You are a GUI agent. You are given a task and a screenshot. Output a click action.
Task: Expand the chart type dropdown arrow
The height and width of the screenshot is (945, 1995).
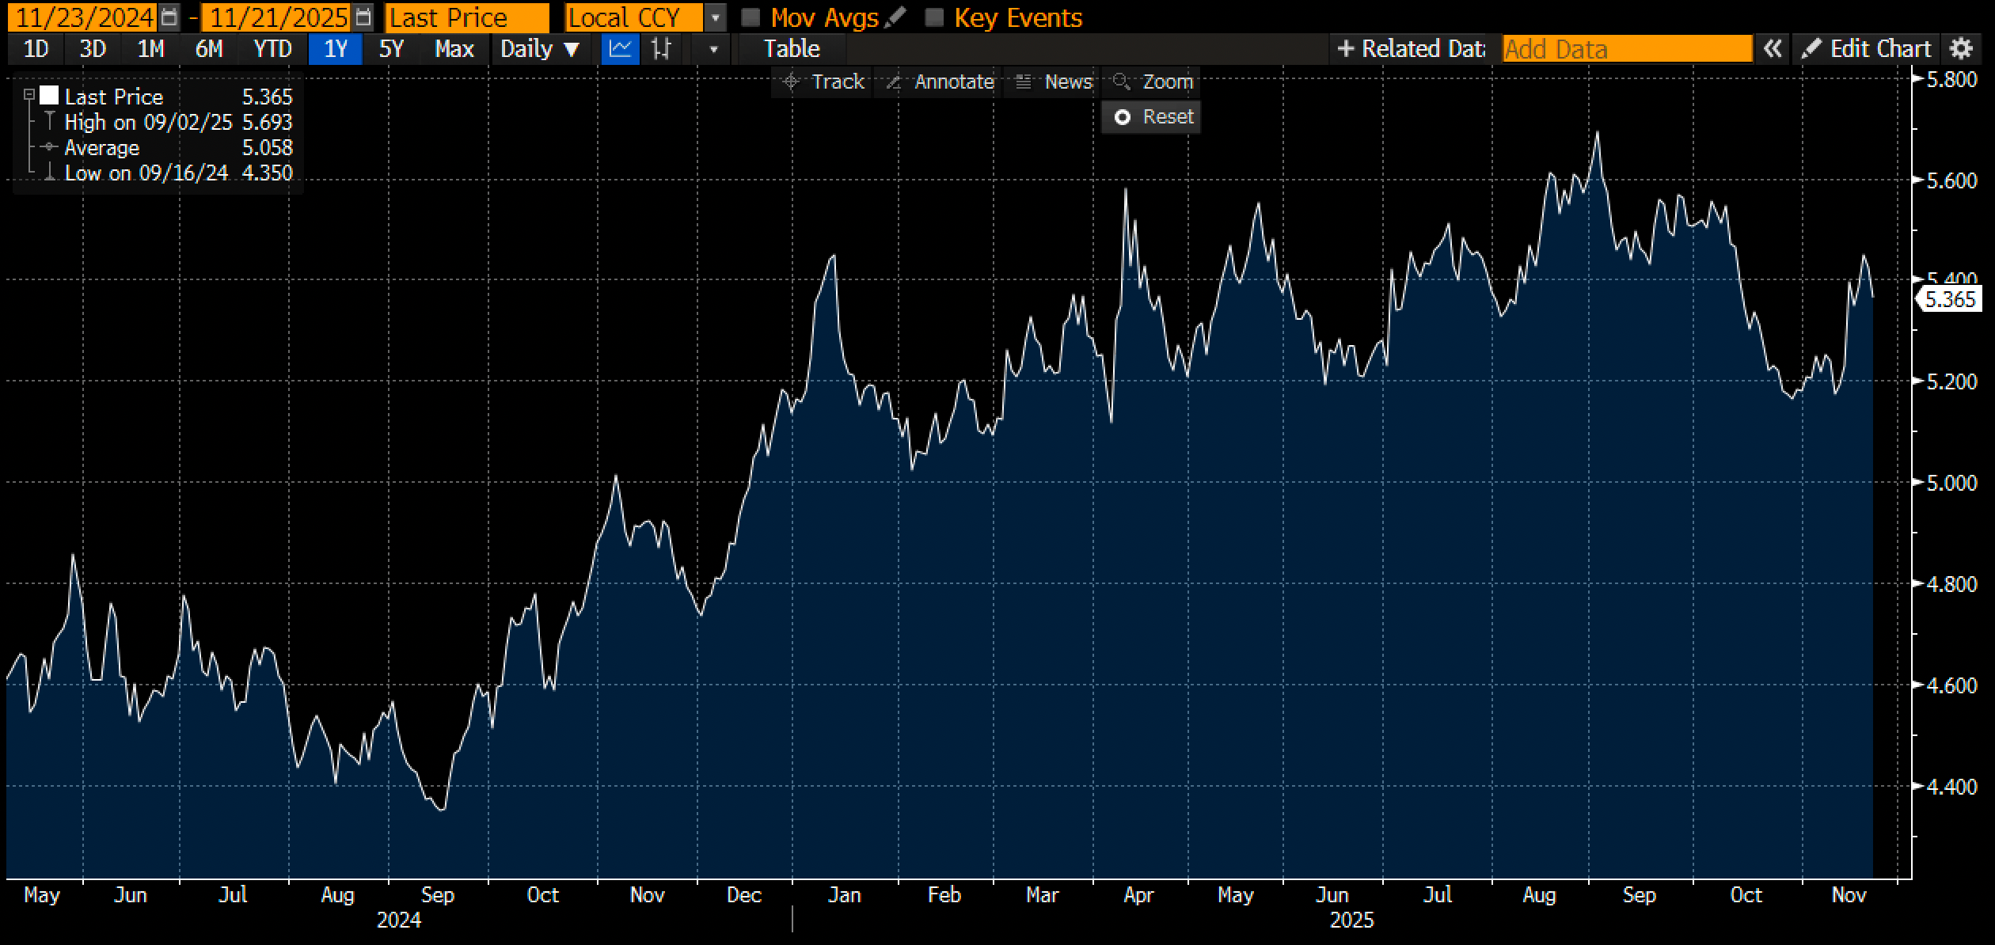713,49
